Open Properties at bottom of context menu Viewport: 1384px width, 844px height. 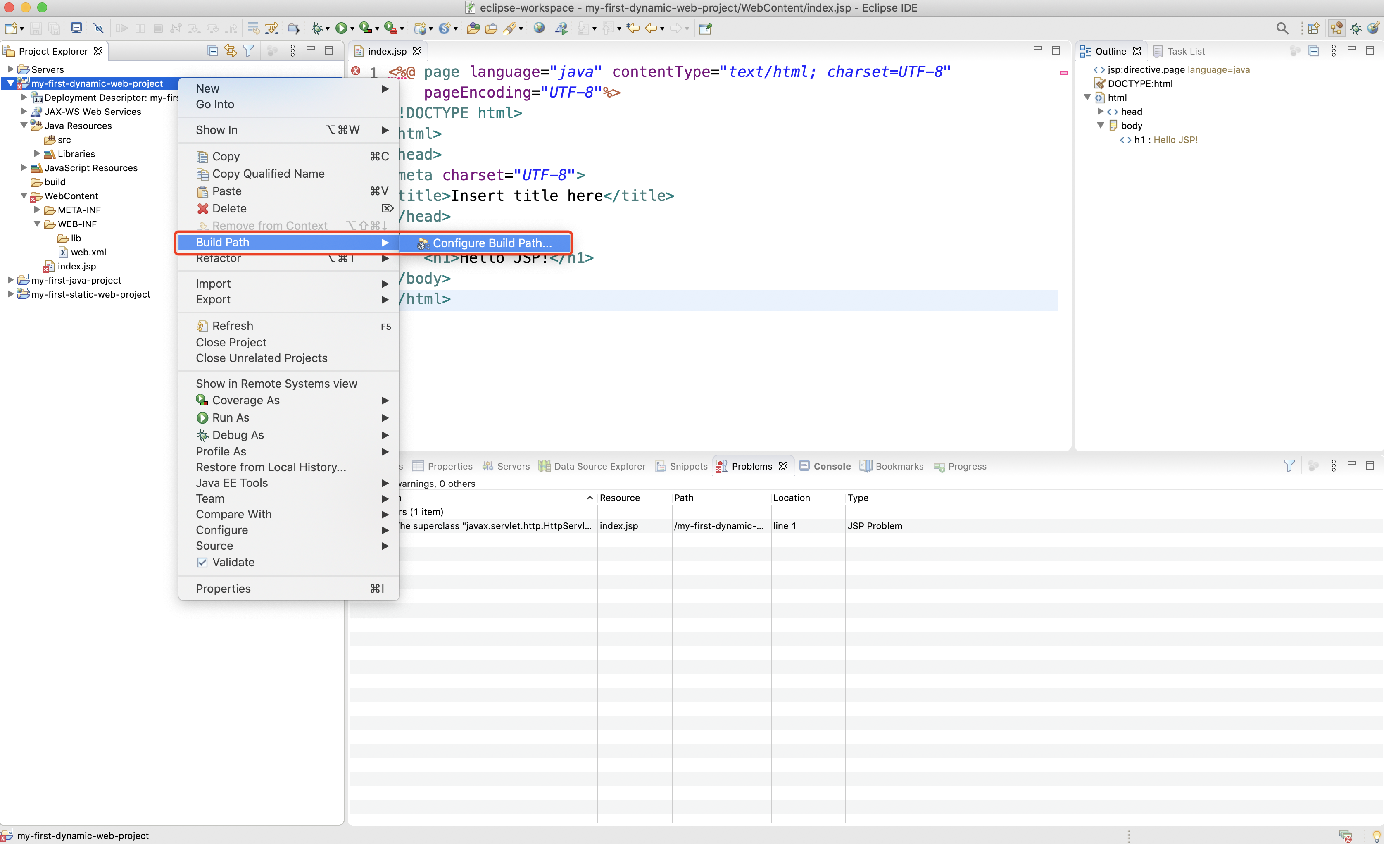coord(289,588)
